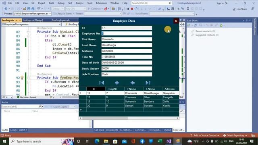Viewport: 258px width, 145px height.
Task: Open the Debug menu
Action: pyautogui.click(x=61, y=3)
